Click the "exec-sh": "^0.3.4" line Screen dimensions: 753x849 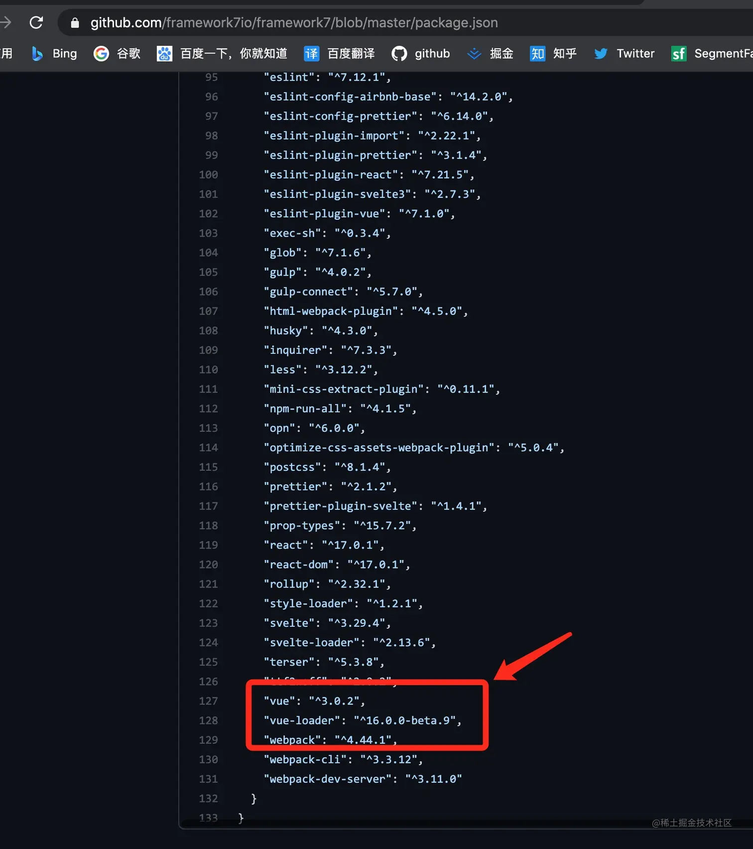pyautogui.click(x=327, y=233)
